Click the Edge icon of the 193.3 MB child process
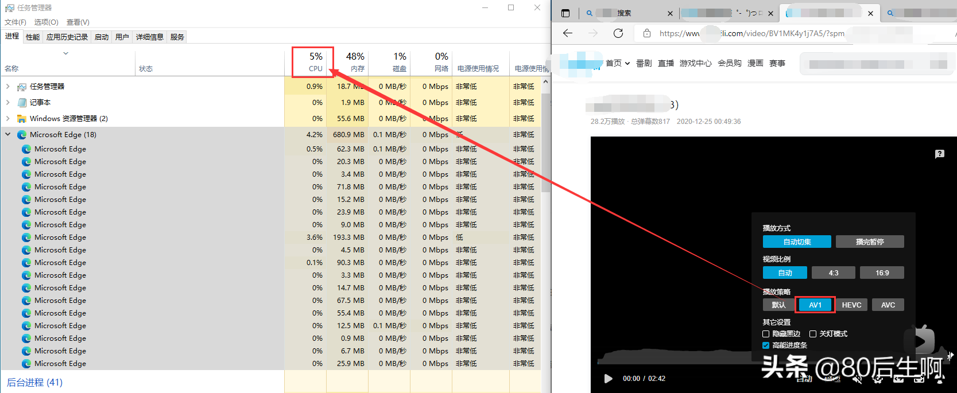This screenshot has height=393, width=957. 26,238
